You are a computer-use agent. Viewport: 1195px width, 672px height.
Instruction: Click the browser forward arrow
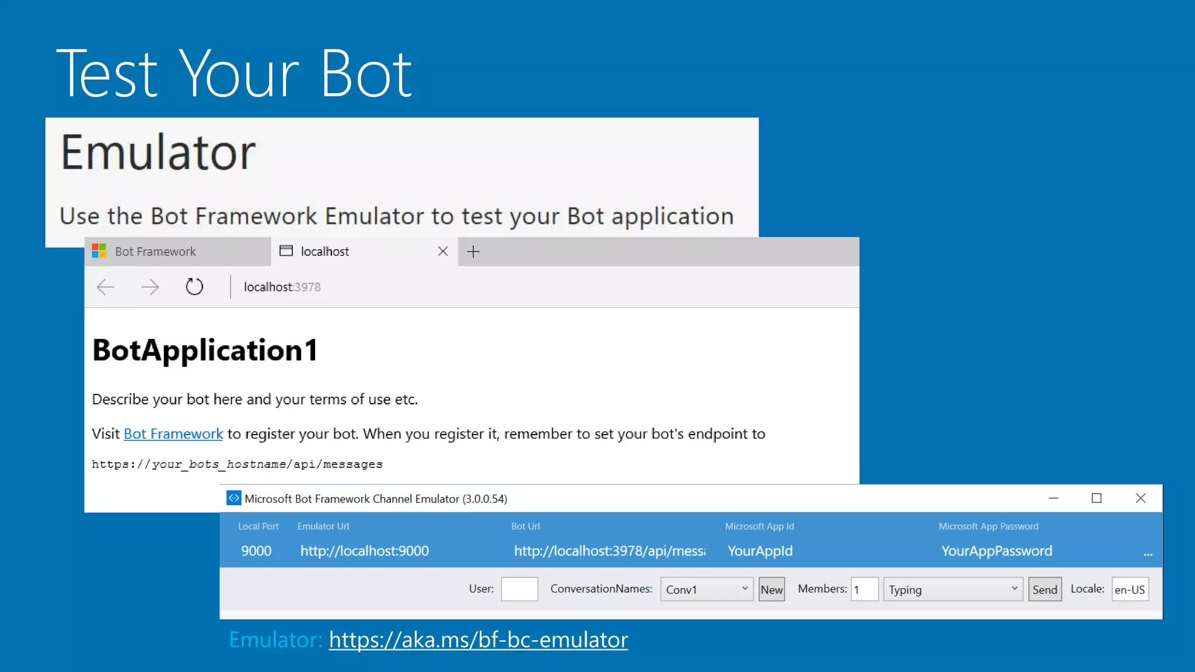click(x=150, y=287)
